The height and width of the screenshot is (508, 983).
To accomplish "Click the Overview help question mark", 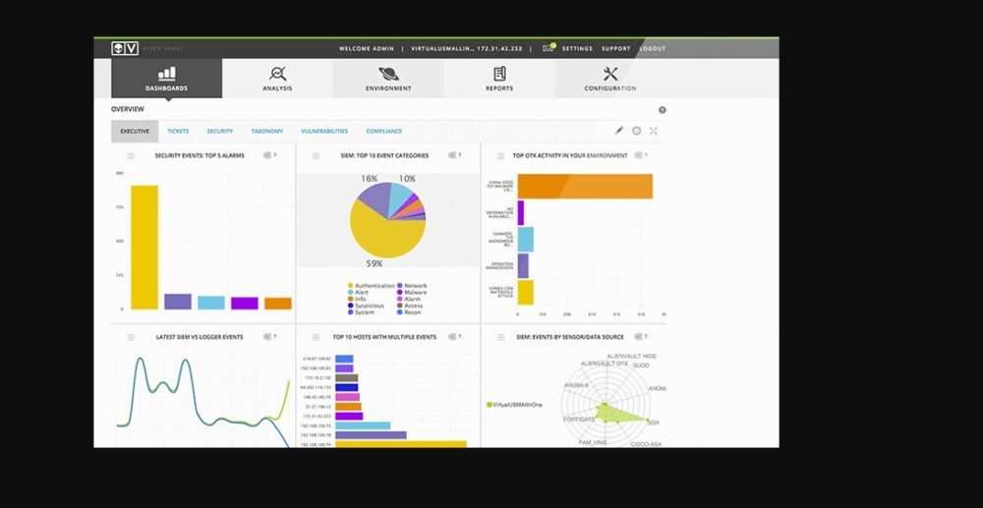I will click(662, 110).
